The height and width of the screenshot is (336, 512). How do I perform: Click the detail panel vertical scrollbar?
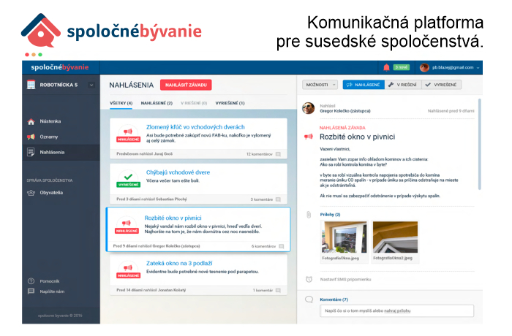[479, 144]
